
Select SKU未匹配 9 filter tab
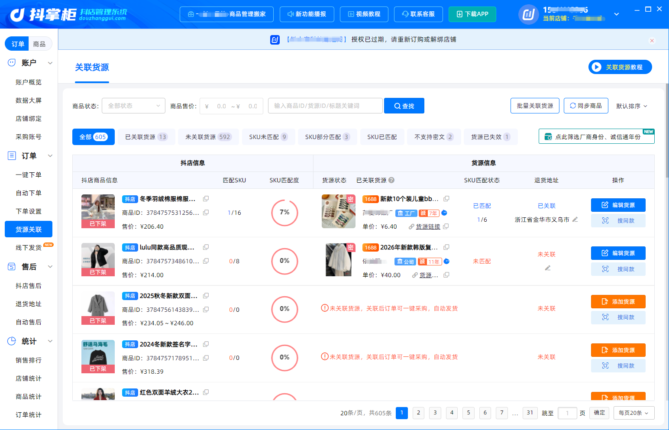268,137
